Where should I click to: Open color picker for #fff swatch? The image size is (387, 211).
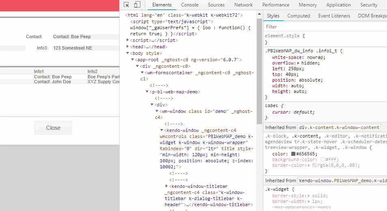coord(322,159)
